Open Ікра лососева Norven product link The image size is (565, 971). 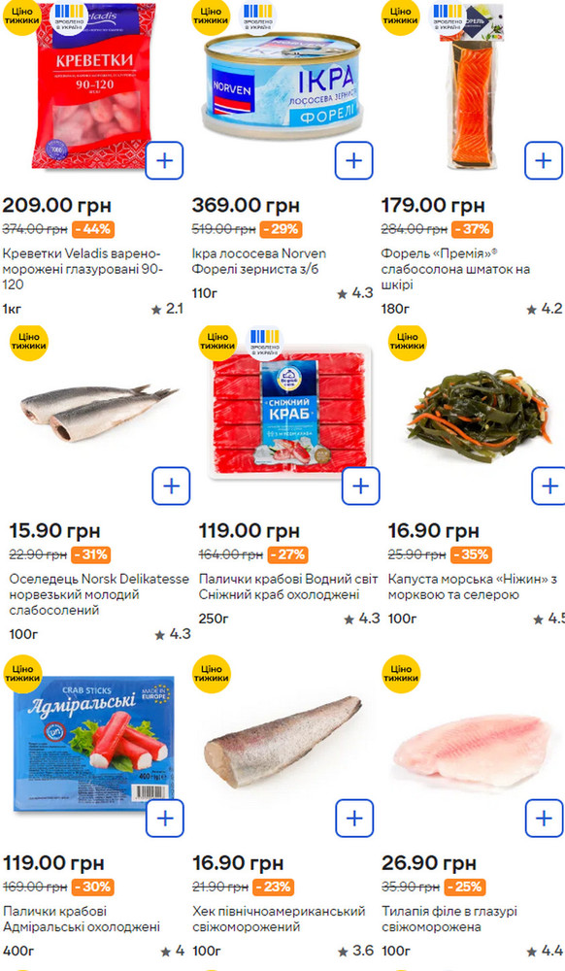[258, 261]
